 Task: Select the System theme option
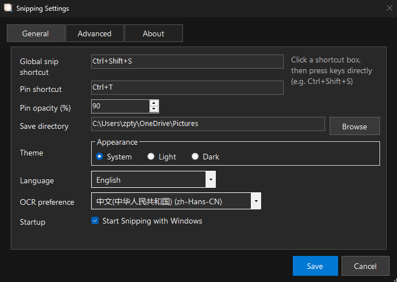[114, 157]
